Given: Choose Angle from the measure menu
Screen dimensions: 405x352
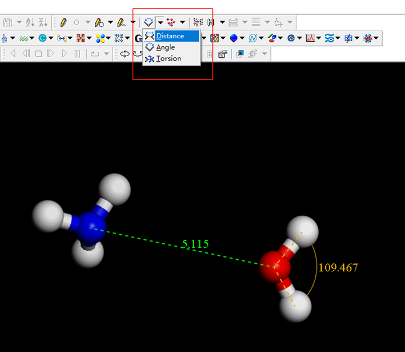Looking at the screenshot, I should tap(165, 48).
